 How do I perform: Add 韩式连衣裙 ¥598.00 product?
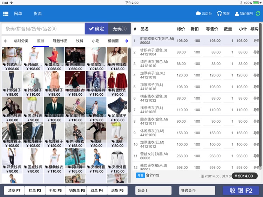(12, 59)
